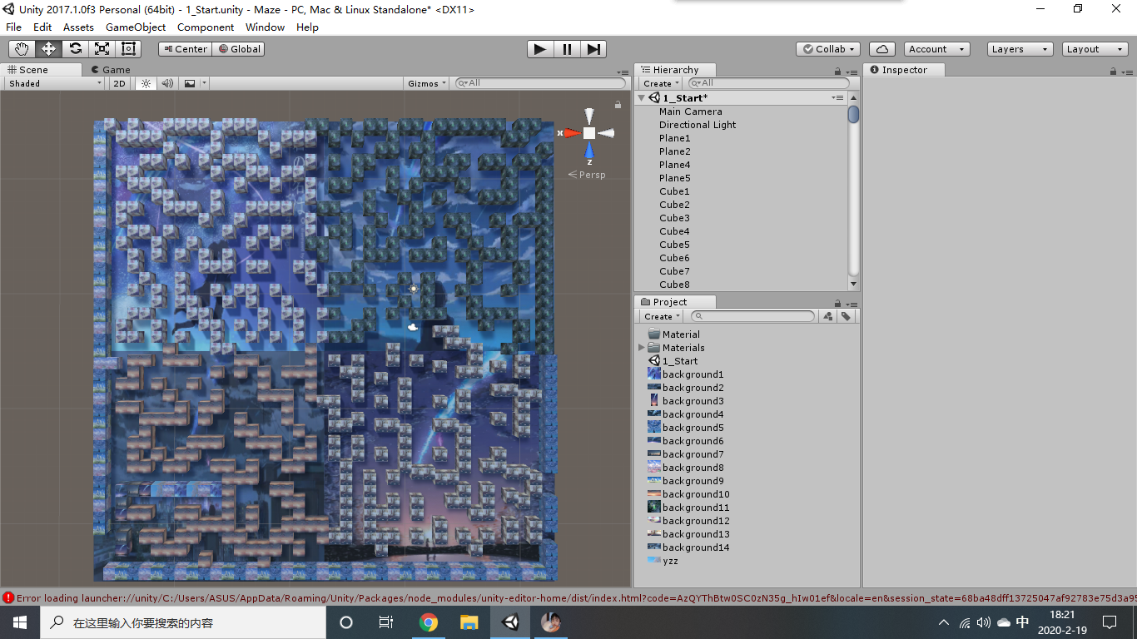Image resolution: width=1137 pixels, height=639 pixels.
Task: Click the Step frame button
Action: [x=593, y=49]
